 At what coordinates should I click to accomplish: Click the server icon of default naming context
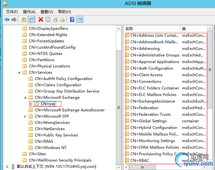(x=13, y=167)
